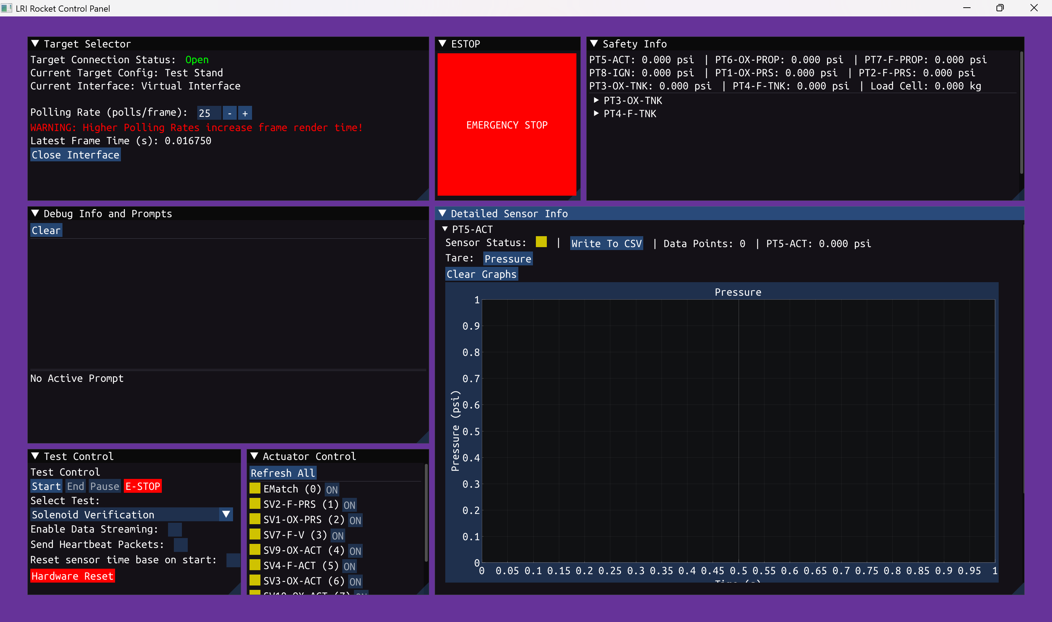Collapse the Detailed Sensor Info panel
Image resolution: width=1052 pixels, height=622 pixels.
point(442,213)
